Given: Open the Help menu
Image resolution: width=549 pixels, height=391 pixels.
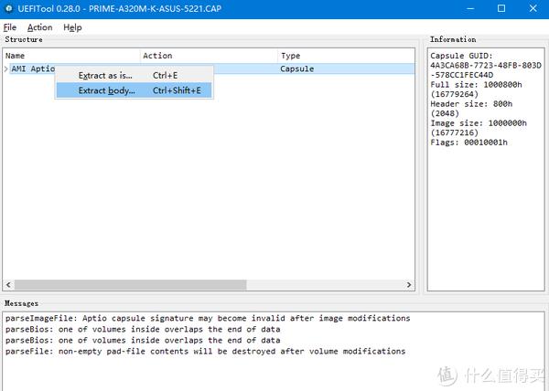Looking at the screenshot, I should (72, 27).
